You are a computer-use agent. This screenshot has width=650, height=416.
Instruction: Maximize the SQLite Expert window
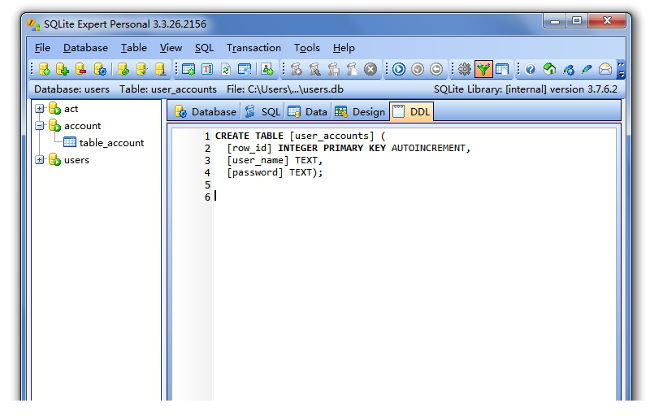(x=577, y=20)
